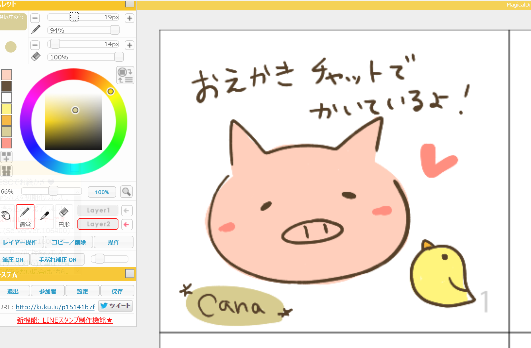Select the eyedropper tool
This screenshot has width=531, height=348.
coord(45,217)
